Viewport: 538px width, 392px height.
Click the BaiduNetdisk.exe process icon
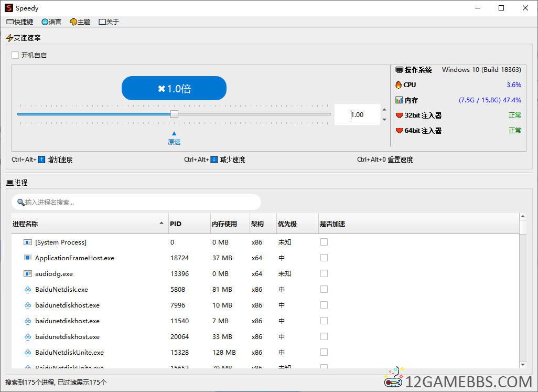click(28, 290)
